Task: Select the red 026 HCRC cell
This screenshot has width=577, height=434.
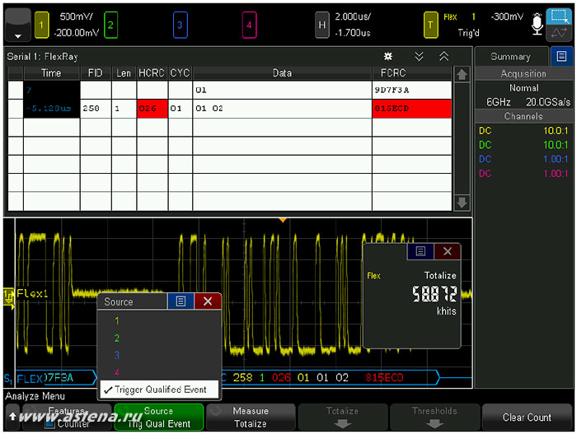Action: (152, 109)
